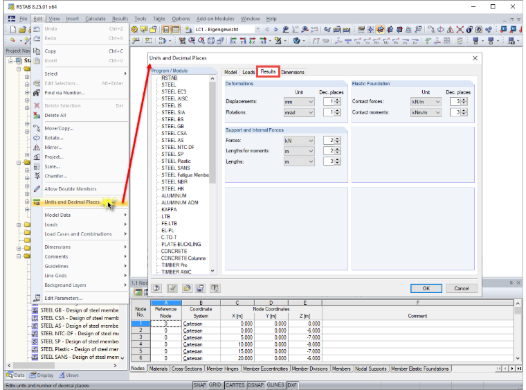Click the globe icon in second toolbar row
This screenshot has height=390, width=526.
point(296,41)
